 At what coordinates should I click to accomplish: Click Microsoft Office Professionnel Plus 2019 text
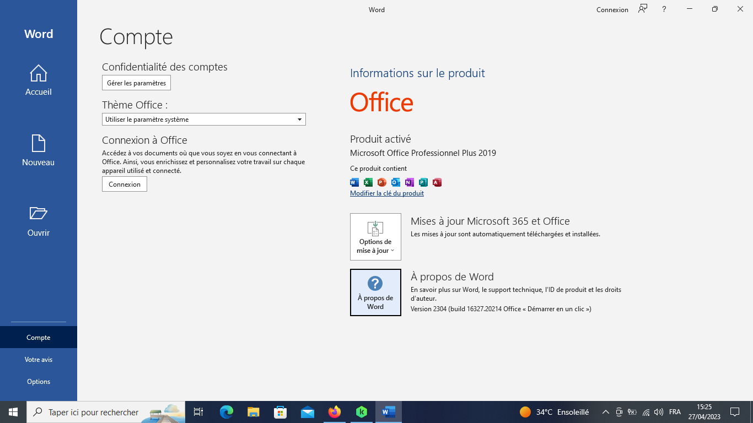coord(423,153)
